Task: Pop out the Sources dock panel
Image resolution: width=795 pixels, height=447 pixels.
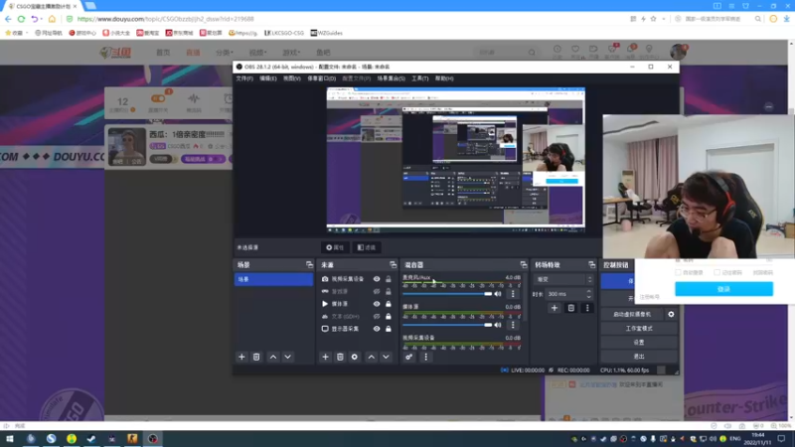Action: point(393,265)
